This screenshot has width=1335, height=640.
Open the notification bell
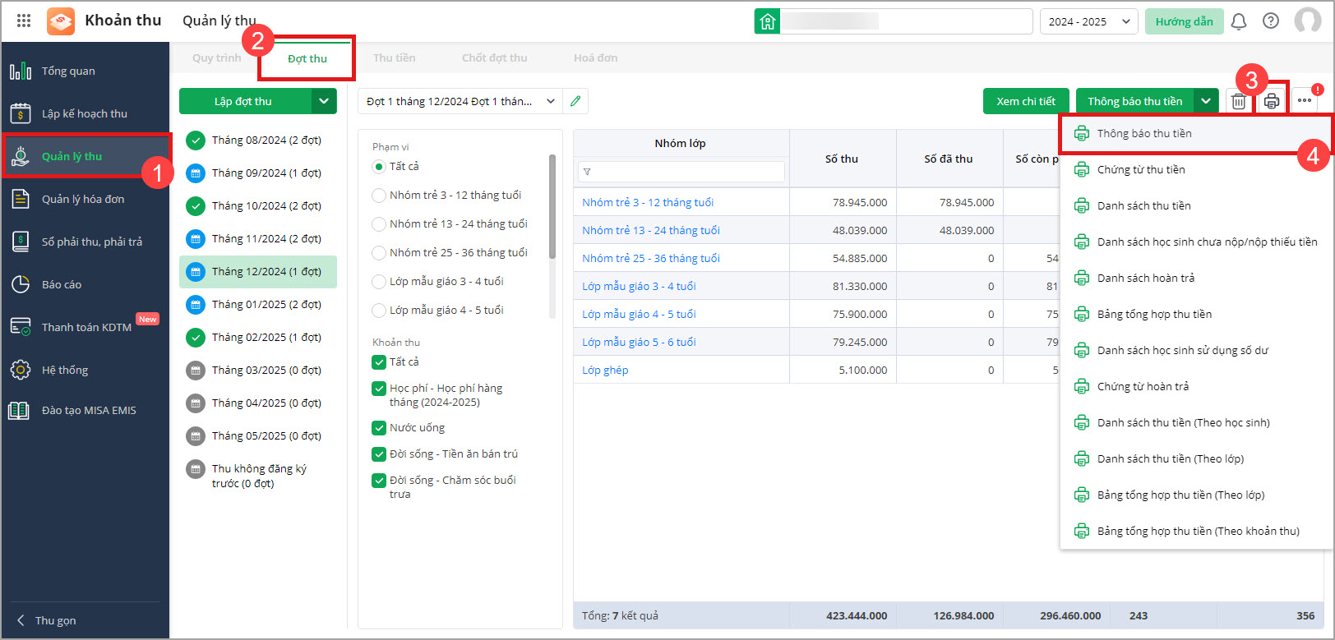(1239, 21)
